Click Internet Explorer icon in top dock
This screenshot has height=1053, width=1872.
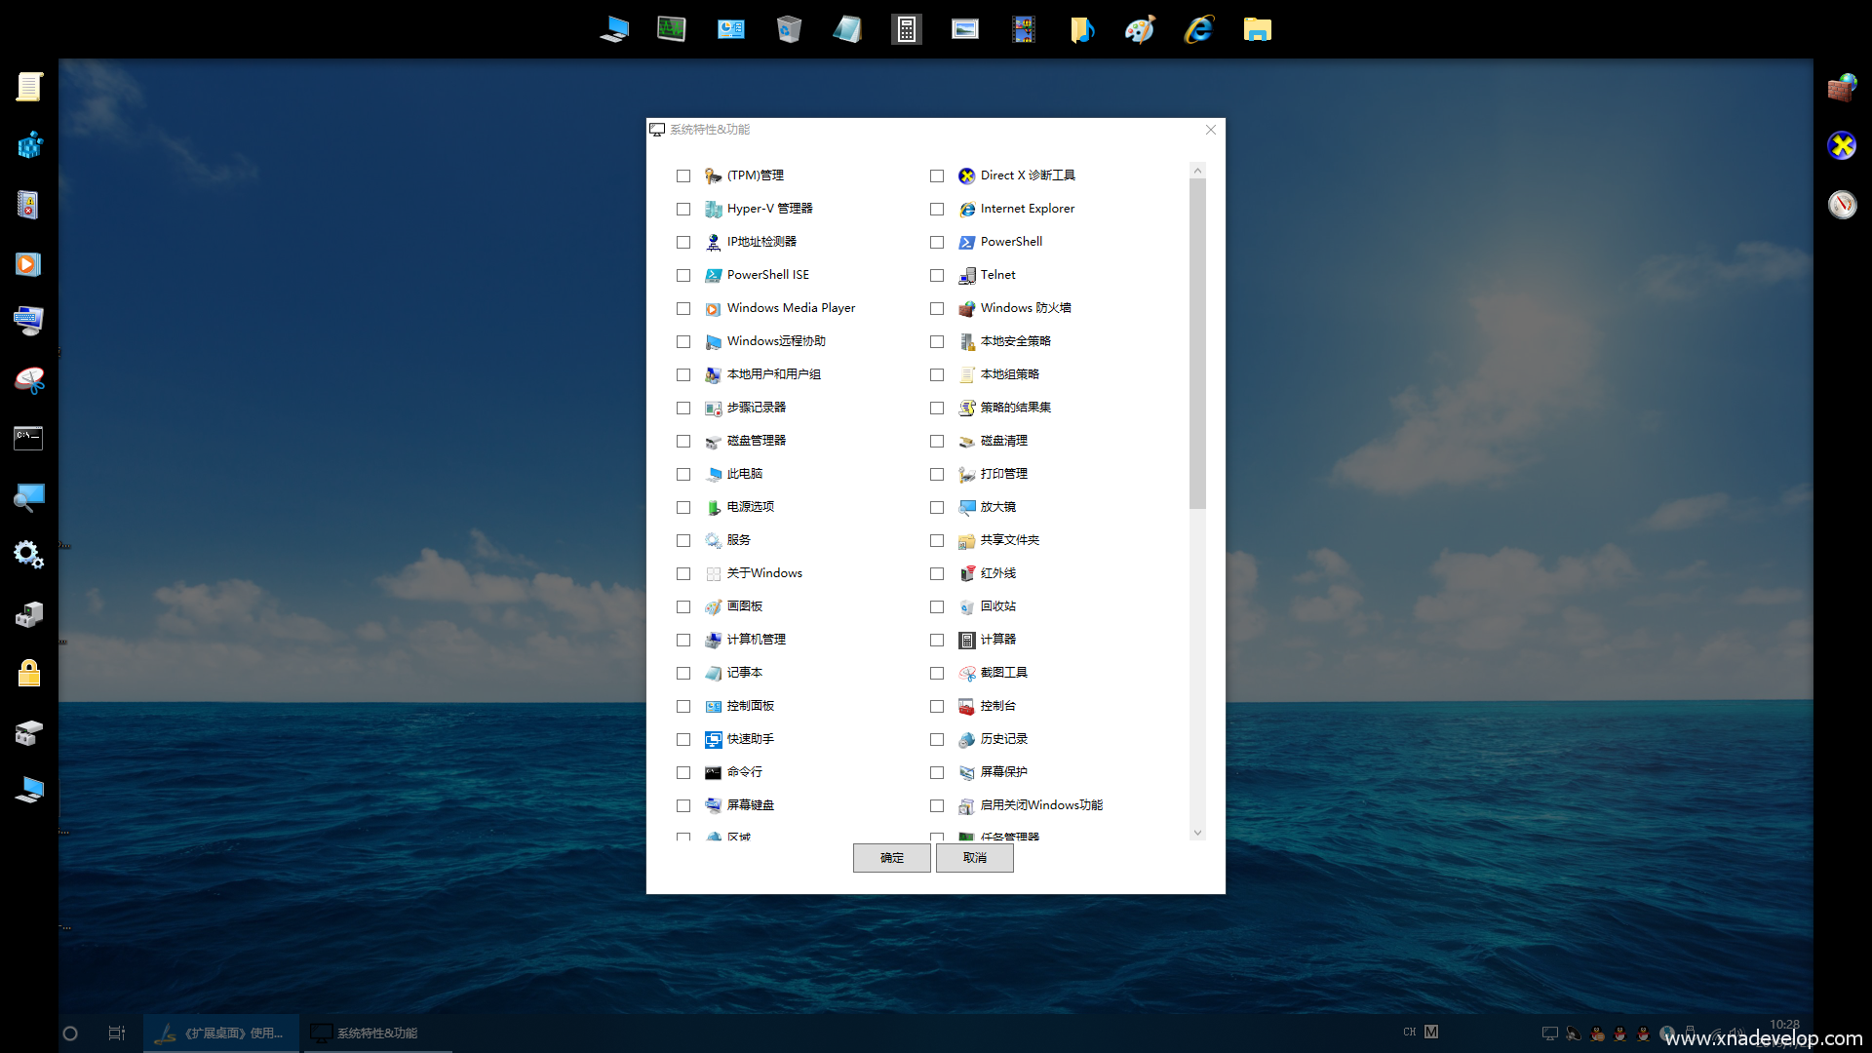1198,29
